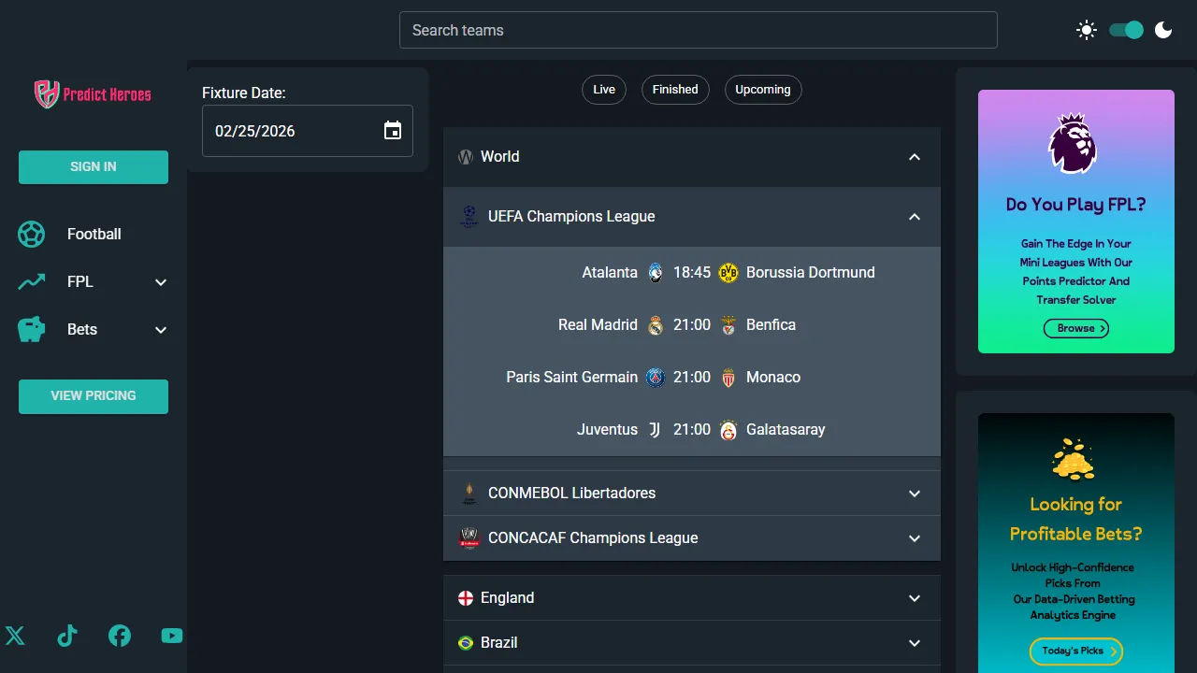Screen dimensions: 1197x673
Task: Expand the CONMEBOL Libertadores section
Action: pos(914,493)
